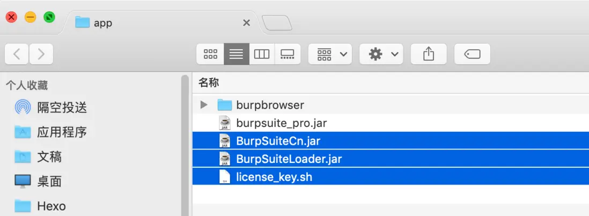This screenshot has height=216, width=589.
Task: Click the AirDrop icon in sidebar
Action: (23, 107)
